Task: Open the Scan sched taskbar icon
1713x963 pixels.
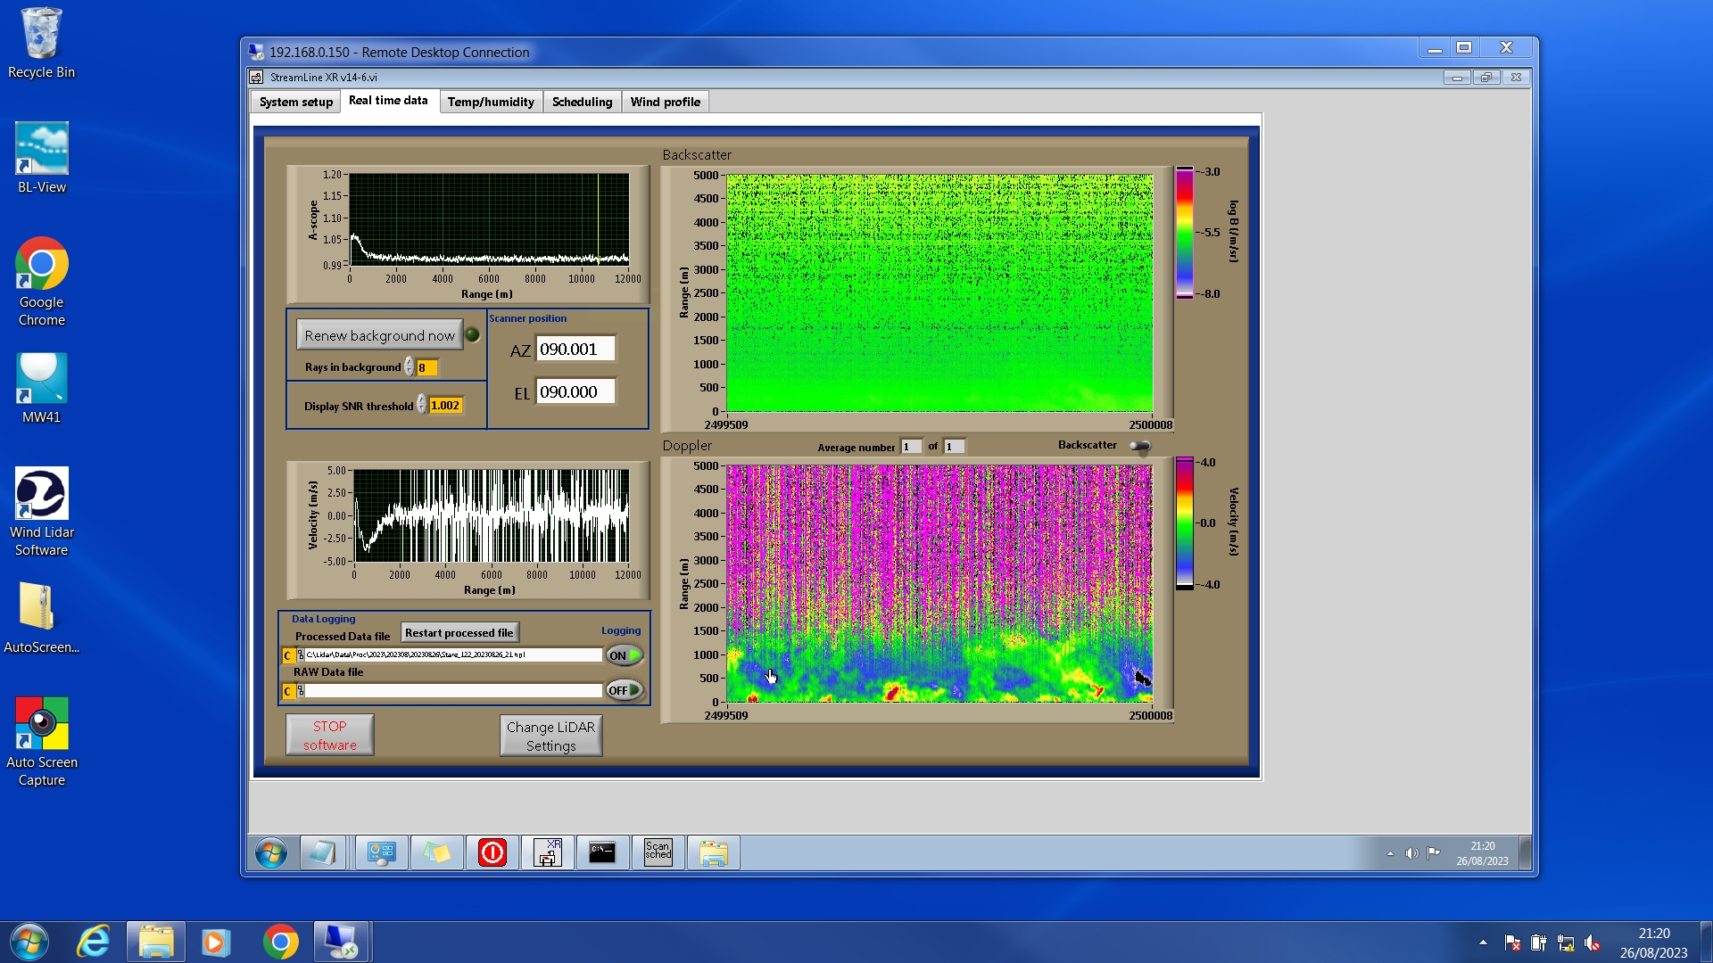Action: (x=658, y=852)
